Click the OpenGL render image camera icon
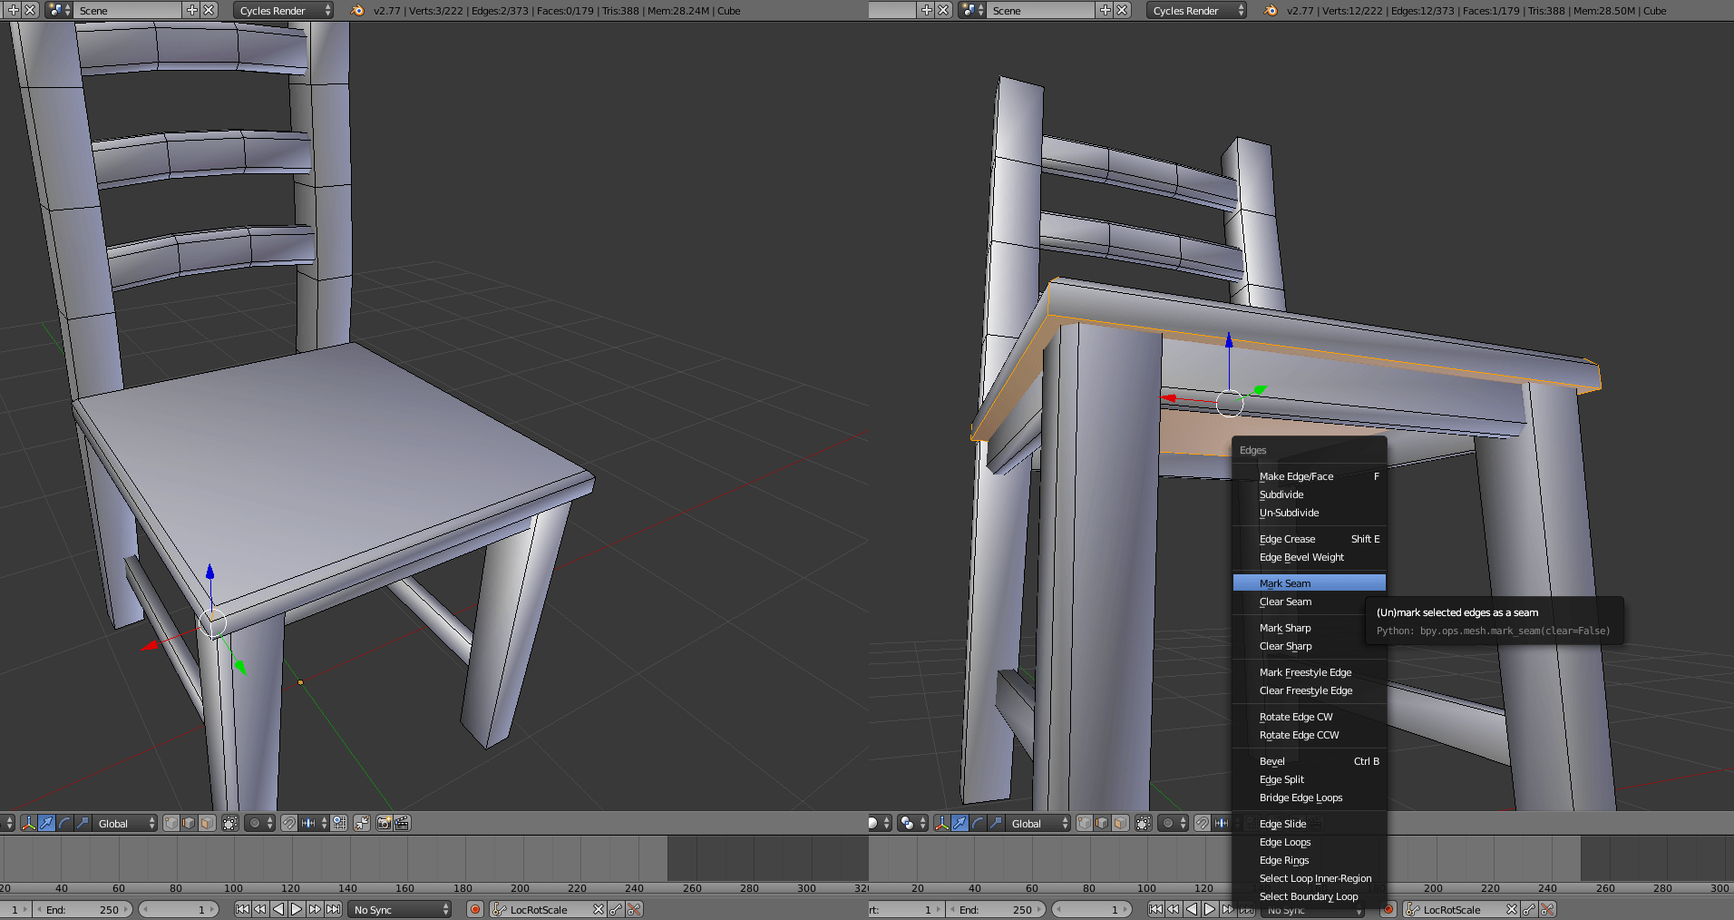Screen dimensions: 1734x920 pyautogui.click(x=384, y=823)
